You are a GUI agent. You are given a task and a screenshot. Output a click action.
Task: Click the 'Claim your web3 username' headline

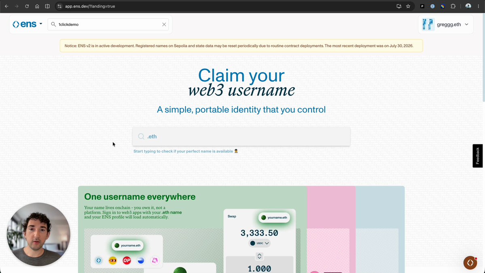point(241,83)
